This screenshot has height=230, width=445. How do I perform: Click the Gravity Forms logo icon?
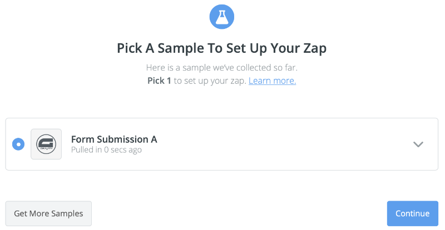pyautogui.click(x=46, y=144)
